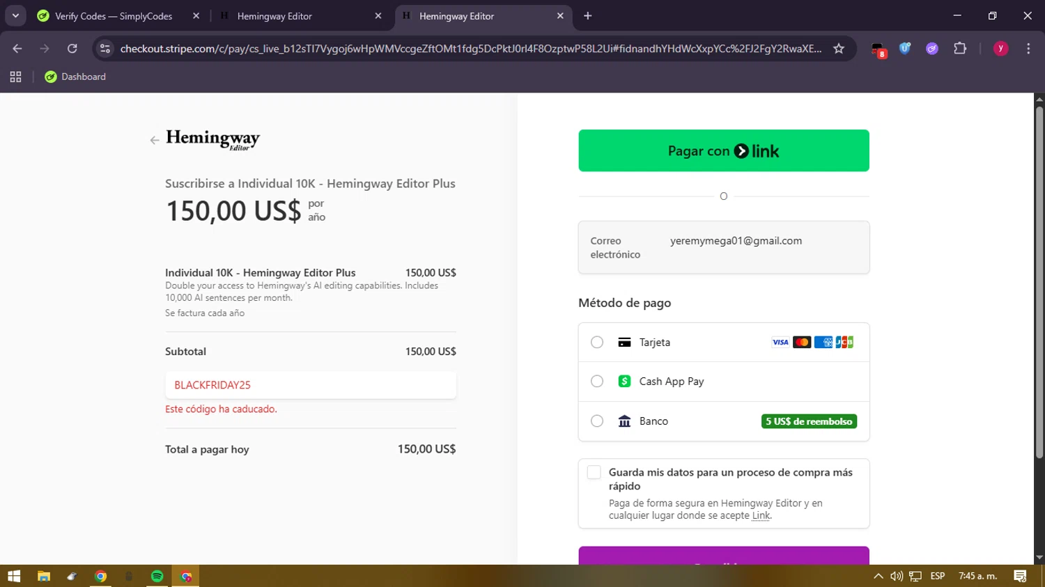Click the credit card icon next to Tarjeta
Image resolution: width=1045 pixels, height=587 pixels.
(624, 342)
